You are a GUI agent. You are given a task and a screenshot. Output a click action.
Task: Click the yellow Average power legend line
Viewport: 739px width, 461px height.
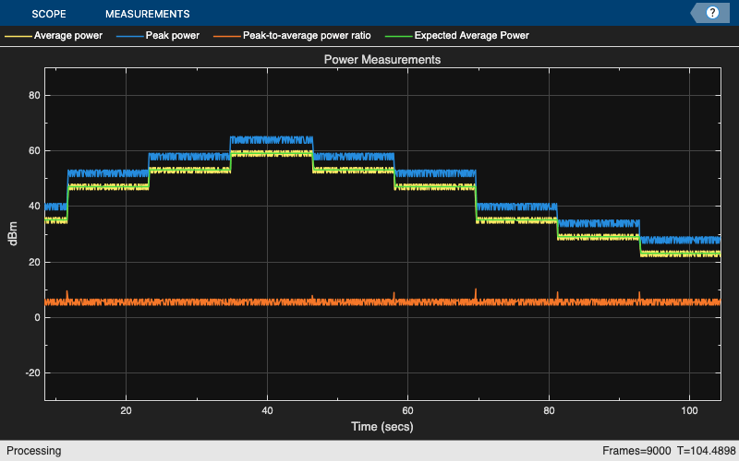(18, 36)
